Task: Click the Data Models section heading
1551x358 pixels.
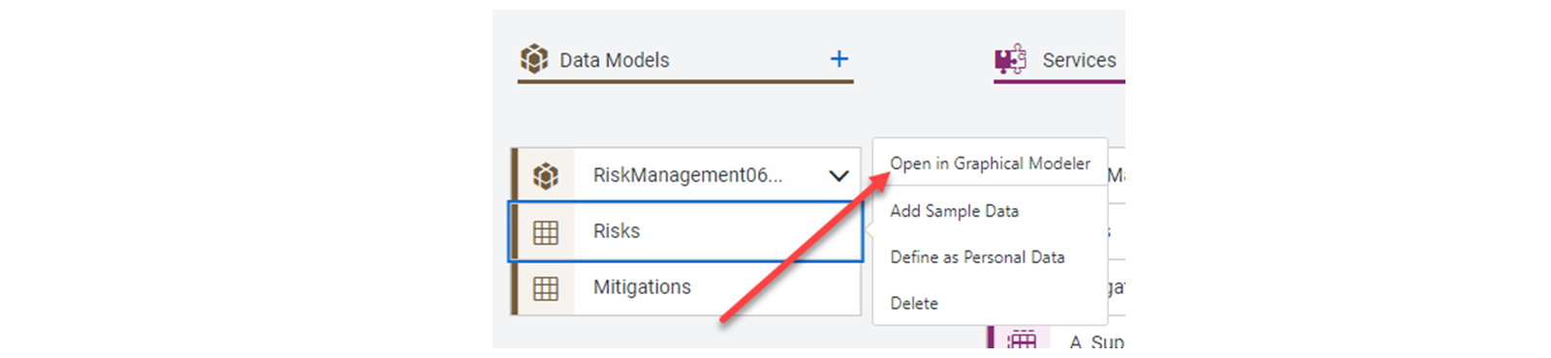Action: point(615,60)
